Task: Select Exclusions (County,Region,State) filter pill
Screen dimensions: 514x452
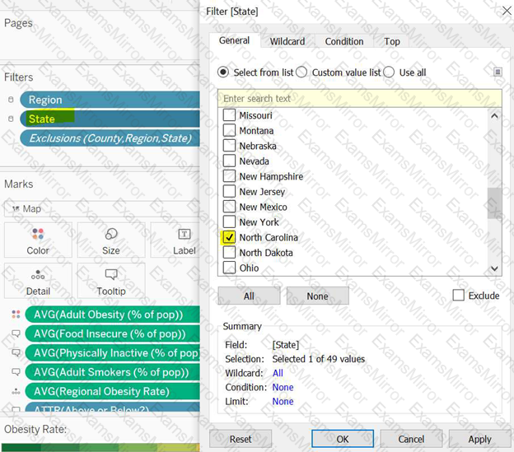Action: point(110,137)
